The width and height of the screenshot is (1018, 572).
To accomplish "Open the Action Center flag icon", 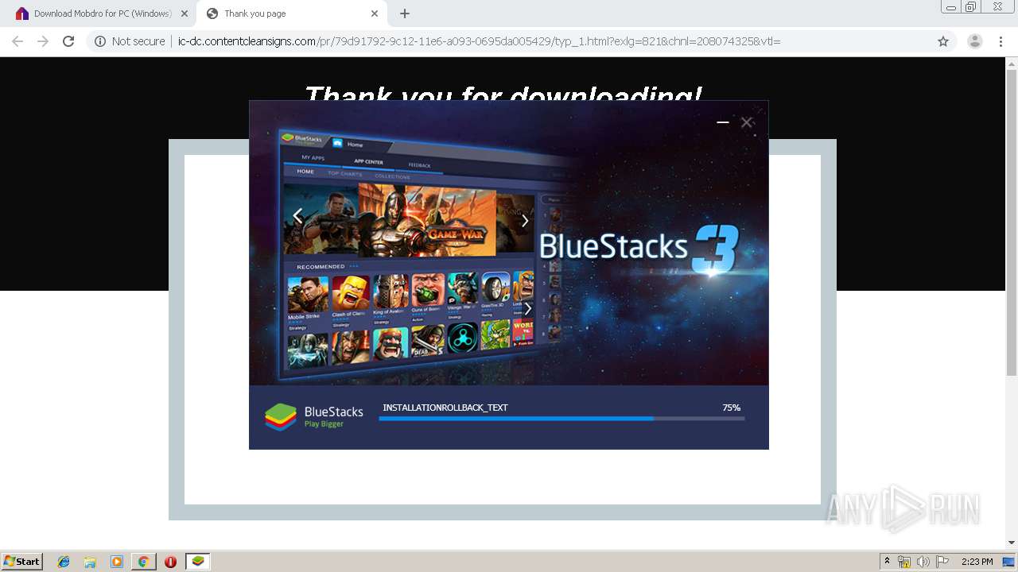I will 942,562.
